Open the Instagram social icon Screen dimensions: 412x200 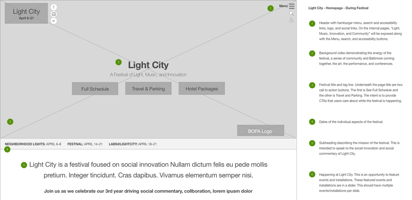(54, 14)
